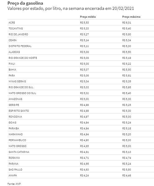The height and width of the screenshot is (186, 154).
Task: Select BAHIA maximum price R$ 5,50
Action: point(127,70)
